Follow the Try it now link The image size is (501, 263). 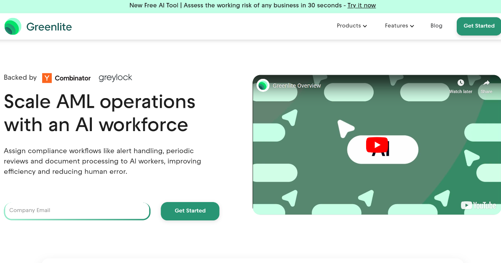(362, 5)
